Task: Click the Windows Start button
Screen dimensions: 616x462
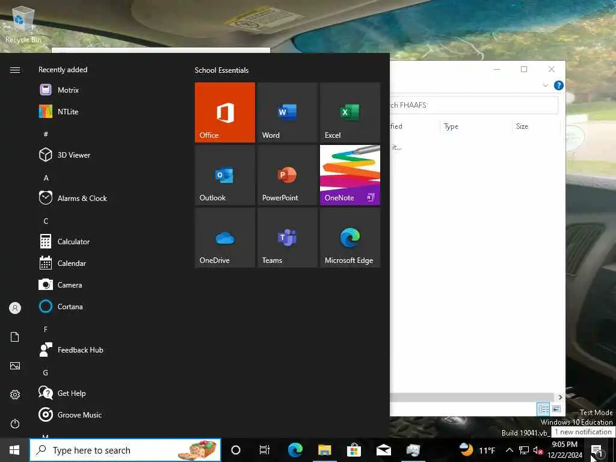Action: click(14, 450)
